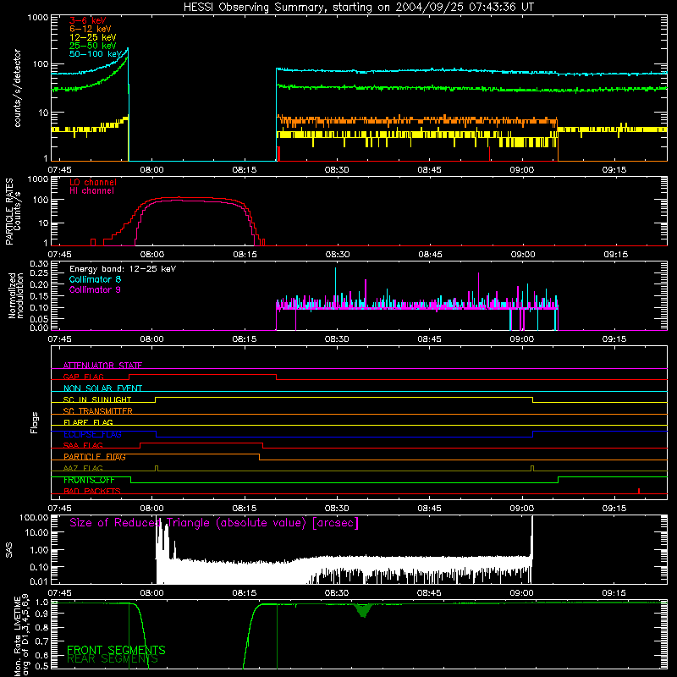Select the Collimator 8 legend label
The image size is (677, 677).
95,279
